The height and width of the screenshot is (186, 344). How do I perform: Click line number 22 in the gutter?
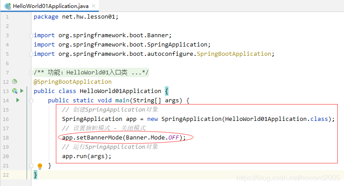(6, 175)
